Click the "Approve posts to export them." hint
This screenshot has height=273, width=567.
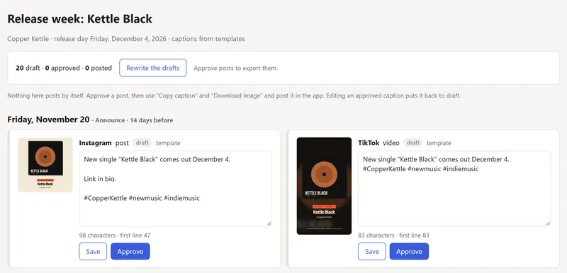(x=236, y=68)
